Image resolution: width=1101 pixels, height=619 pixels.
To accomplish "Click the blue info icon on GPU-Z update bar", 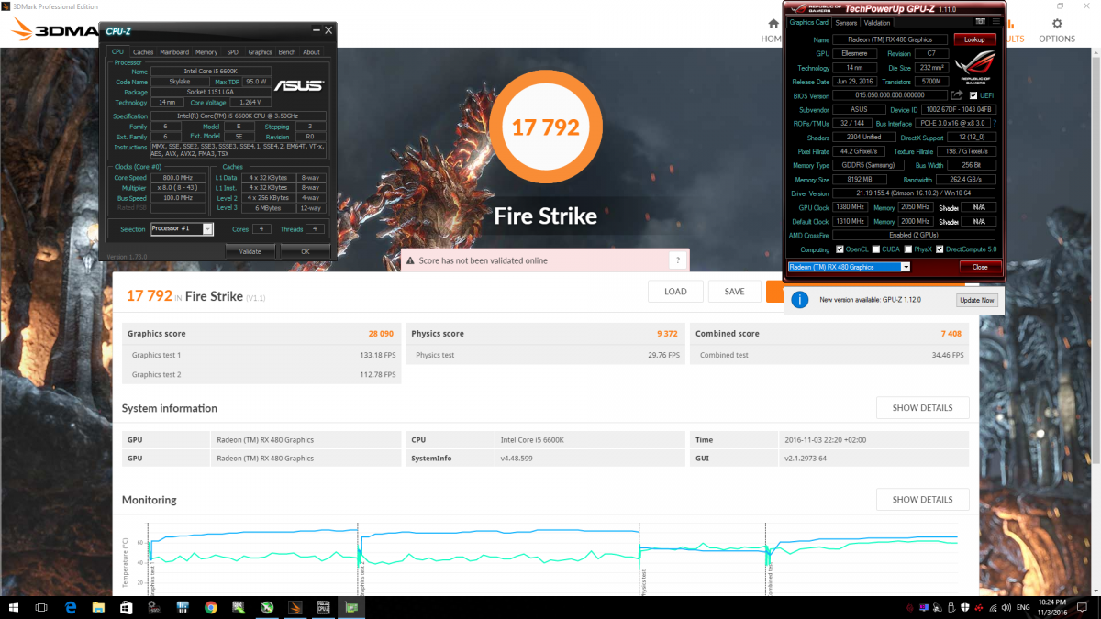I will click(800, 300).
